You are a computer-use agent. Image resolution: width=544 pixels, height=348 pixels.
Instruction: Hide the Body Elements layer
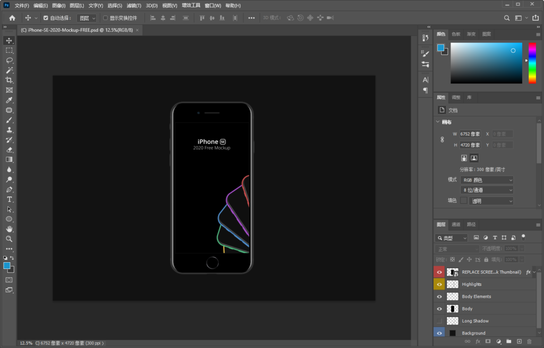point(439,297)
